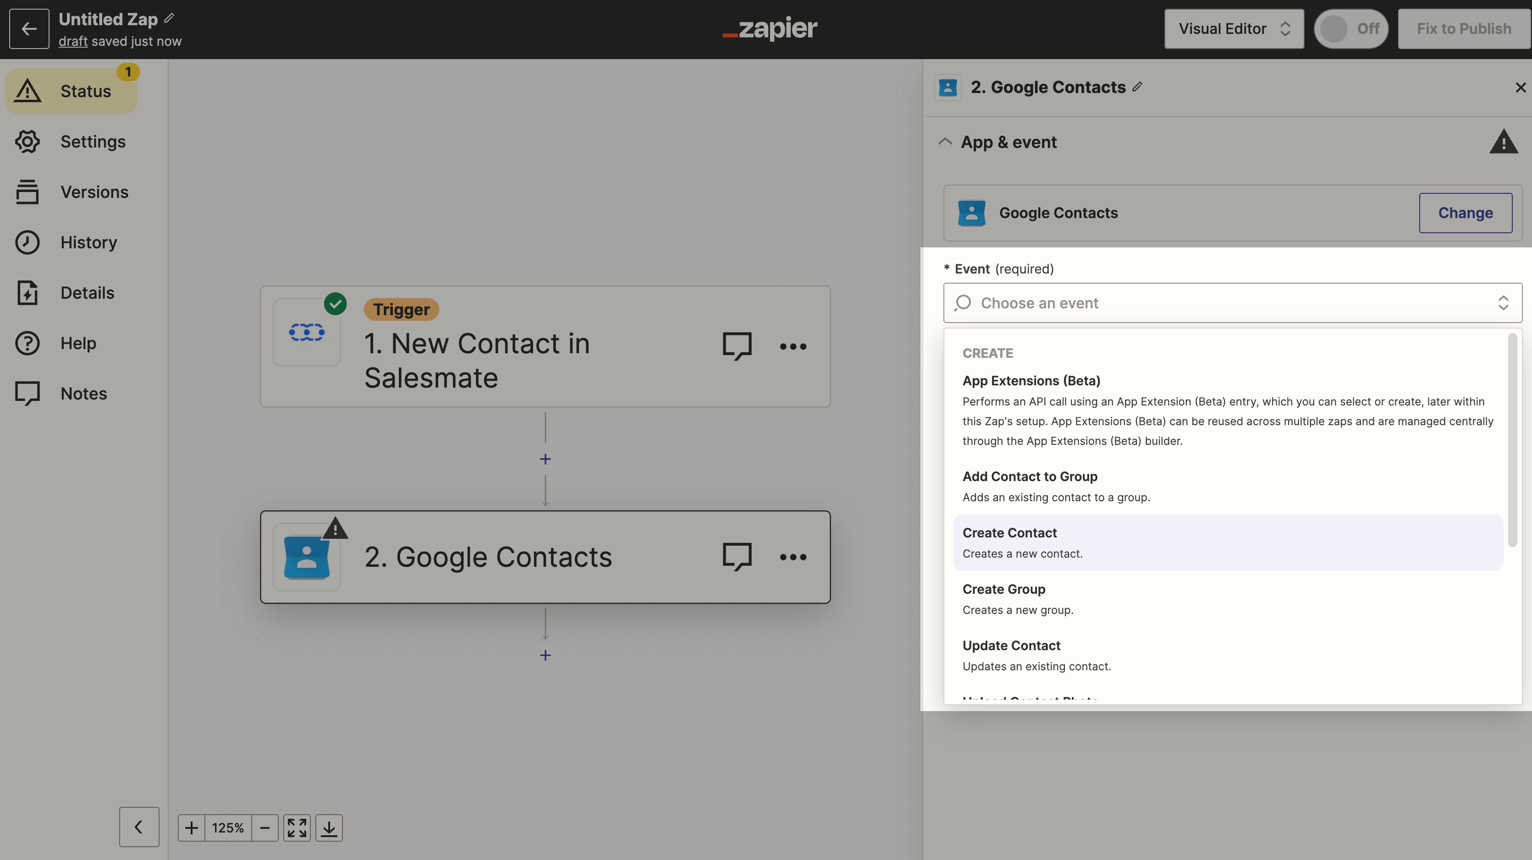
Task: Click the back arrow button in header
Action: pos(29,28)
